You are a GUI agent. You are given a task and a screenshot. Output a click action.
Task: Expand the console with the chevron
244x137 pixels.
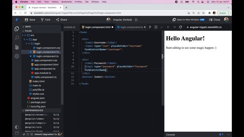(228, 134)
